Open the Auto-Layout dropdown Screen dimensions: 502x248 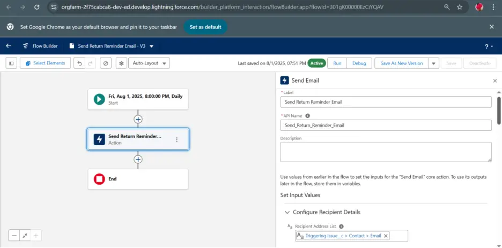(149, 63)
